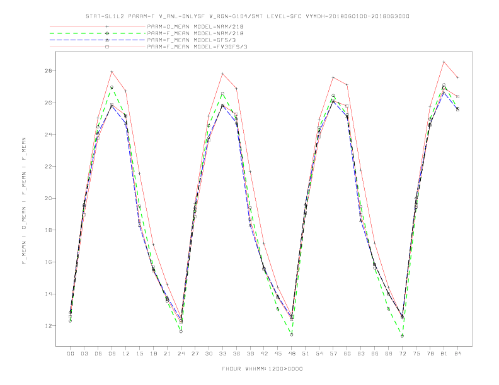Click x-axis forecast hour tick 42
This screenshot has width=499, height=385.
[264, 354]
